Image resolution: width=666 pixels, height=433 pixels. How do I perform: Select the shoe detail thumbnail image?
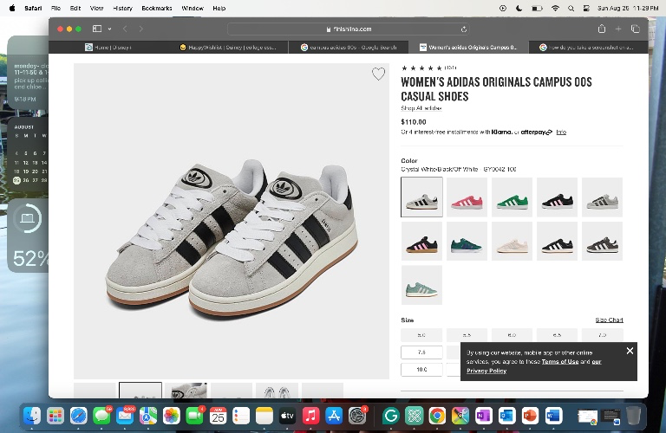(x=186, y=391)
